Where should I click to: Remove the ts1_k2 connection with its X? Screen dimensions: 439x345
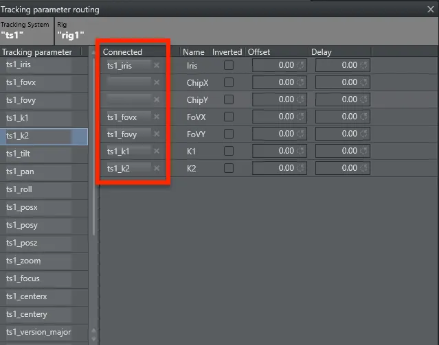pos(157,168)
